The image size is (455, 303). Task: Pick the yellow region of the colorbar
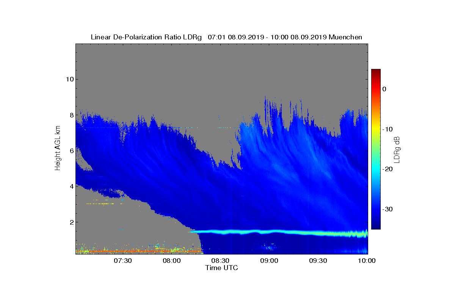(376, 129)
